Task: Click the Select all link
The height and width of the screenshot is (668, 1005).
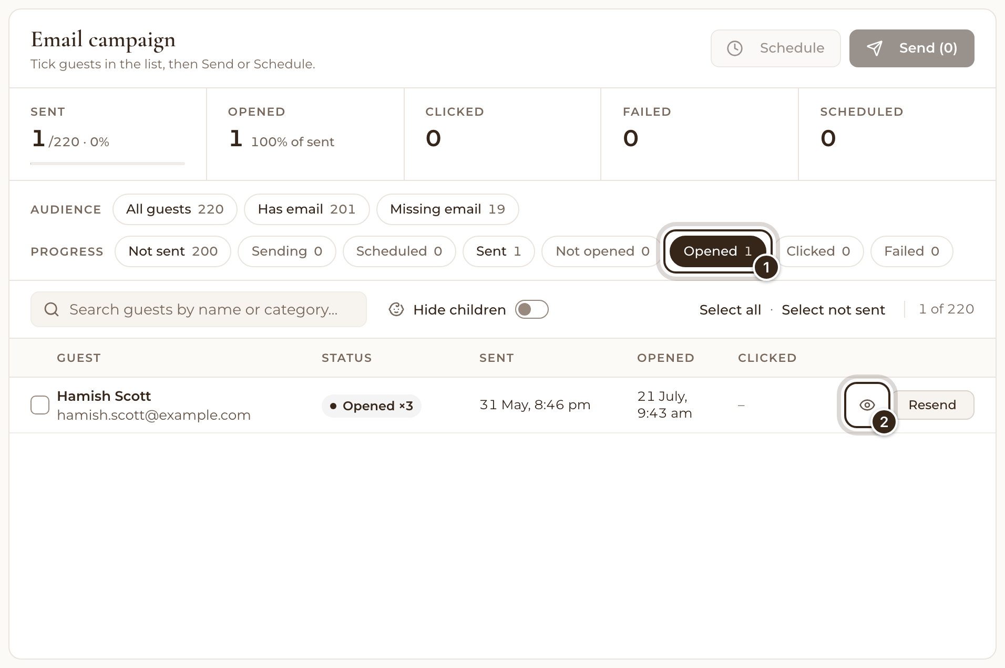Action: pyautogui.click(x=730, y=310)
